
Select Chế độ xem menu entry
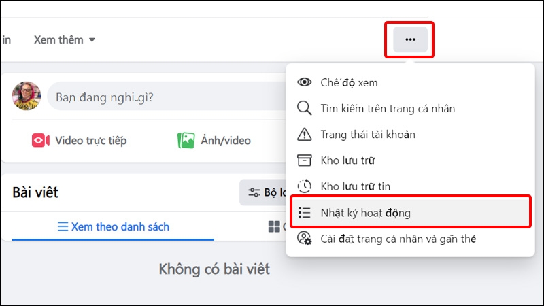tap(410, 82)
